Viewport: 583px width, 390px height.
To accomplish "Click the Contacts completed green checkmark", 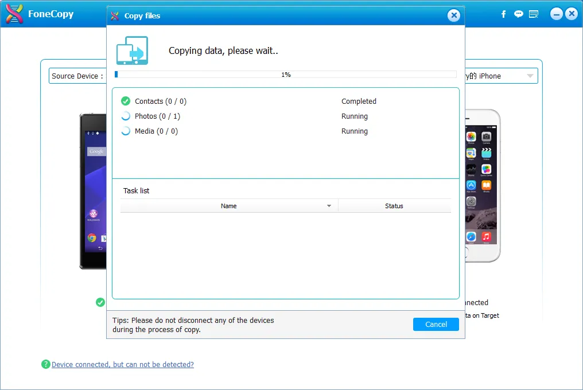I will coord(126,101).
